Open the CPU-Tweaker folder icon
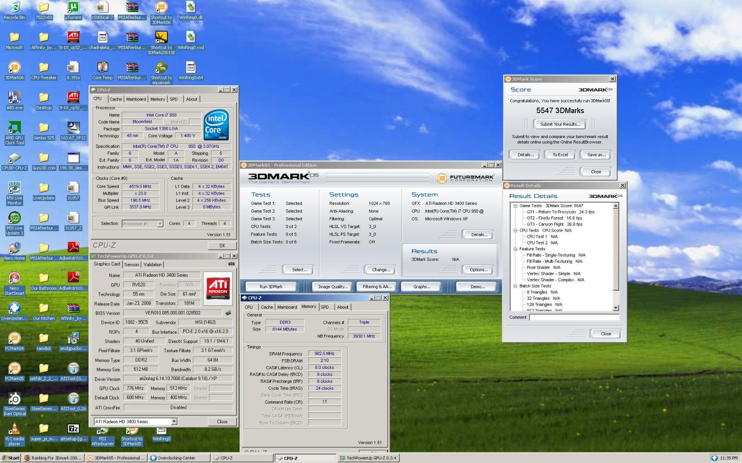 (x=44, y=70)
